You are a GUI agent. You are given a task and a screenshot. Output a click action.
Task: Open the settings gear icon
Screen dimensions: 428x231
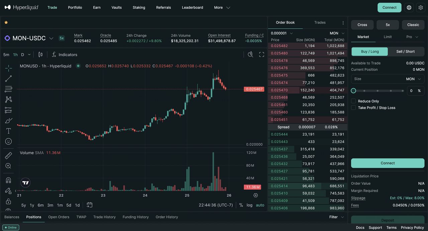(x=421, y=7)
